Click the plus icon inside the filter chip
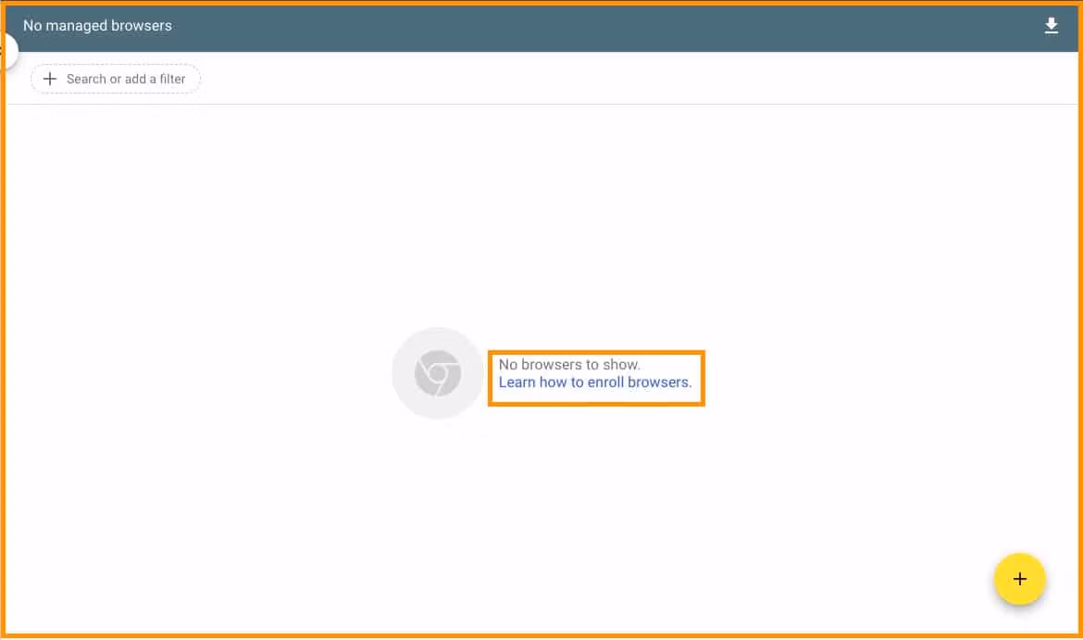The width and height of the screenshot is (1083, 640). (x=50, y=79)
